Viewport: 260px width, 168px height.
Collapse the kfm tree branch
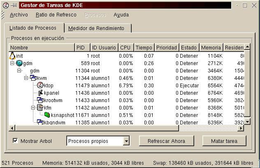pyautogui.click(x=33, y=107)
